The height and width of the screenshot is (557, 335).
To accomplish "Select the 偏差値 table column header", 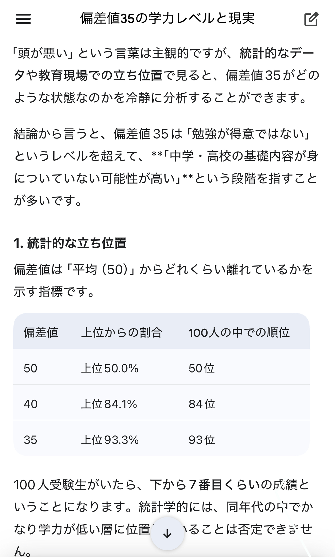I will tap(41, 332).
